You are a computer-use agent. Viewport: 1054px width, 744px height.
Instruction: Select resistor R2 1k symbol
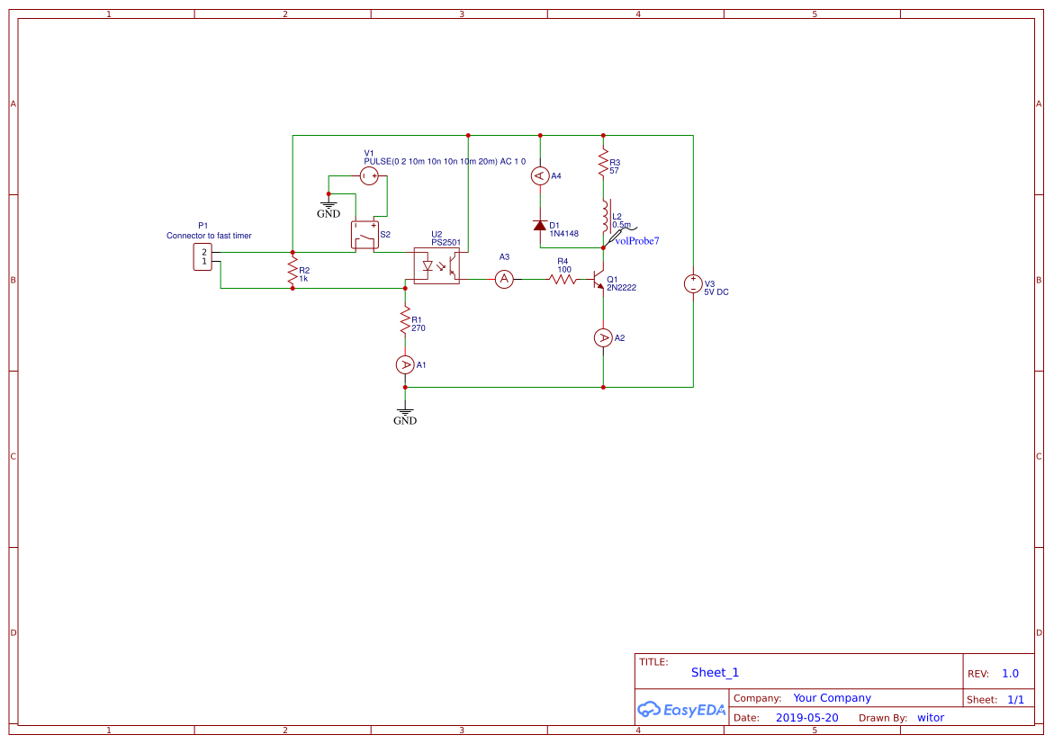(293, 271)
